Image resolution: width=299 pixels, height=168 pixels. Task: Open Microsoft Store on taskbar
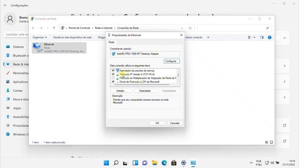click(174, 163)
